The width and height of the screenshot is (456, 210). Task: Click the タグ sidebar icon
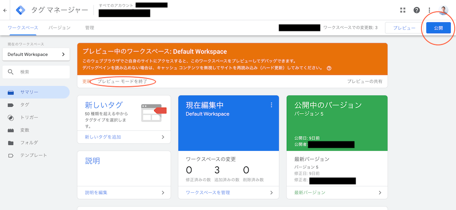pos(11,105)
